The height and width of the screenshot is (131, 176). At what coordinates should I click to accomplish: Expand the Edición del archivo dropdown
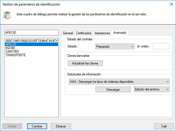point(152,89)
